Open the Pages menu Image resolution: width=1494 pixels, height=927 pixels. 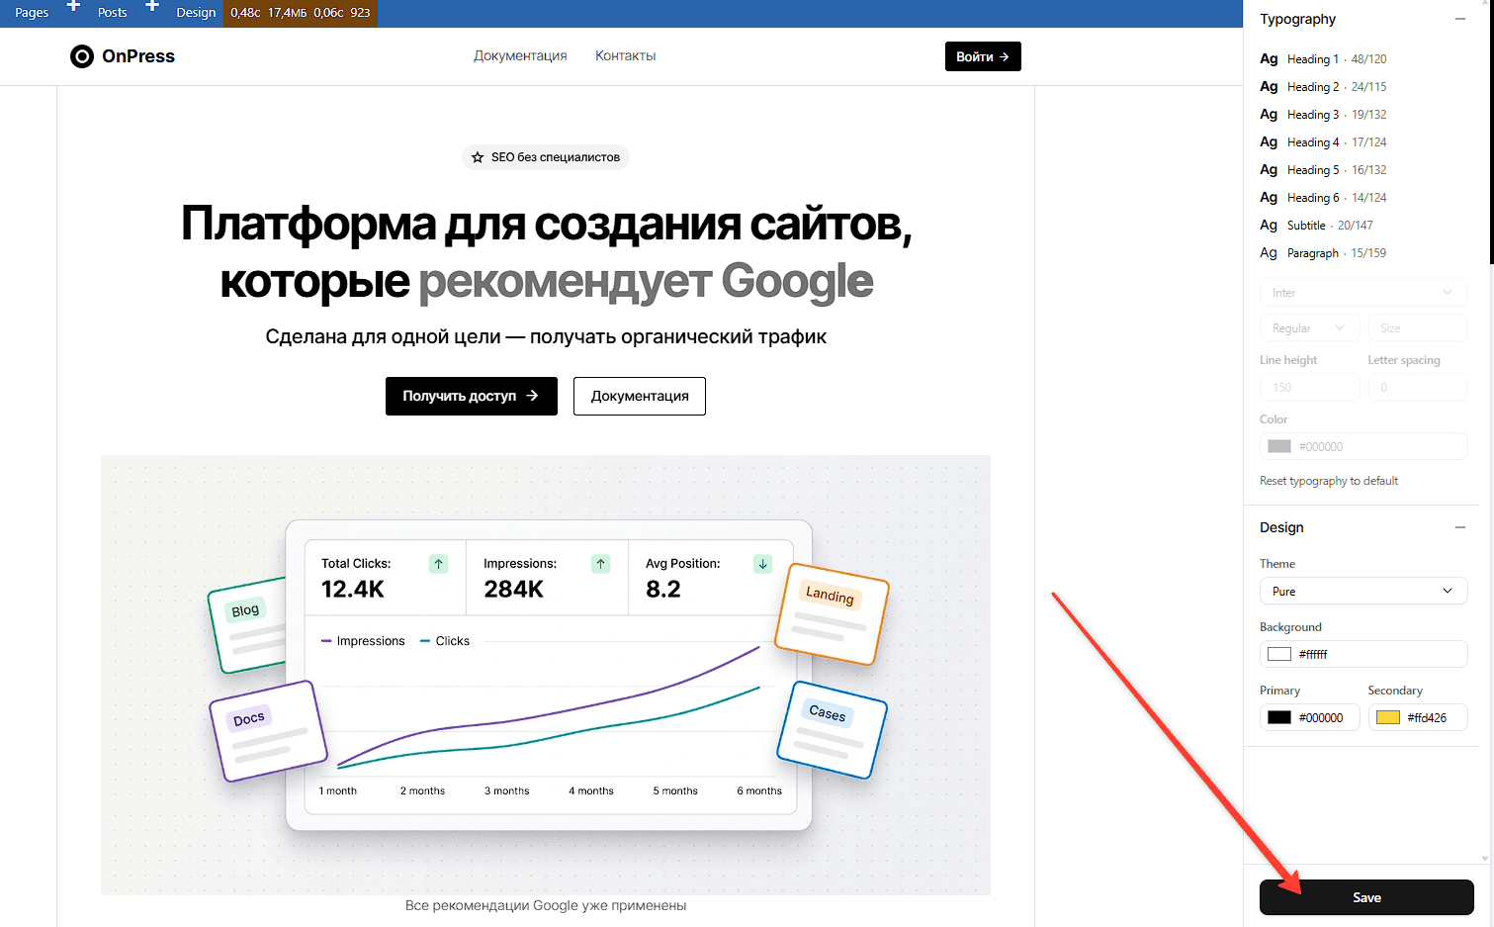coord(32,13)
